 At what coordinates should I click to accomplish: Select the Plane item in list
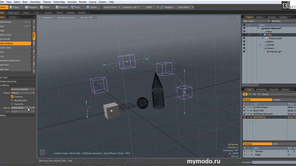tap(269, 31)
